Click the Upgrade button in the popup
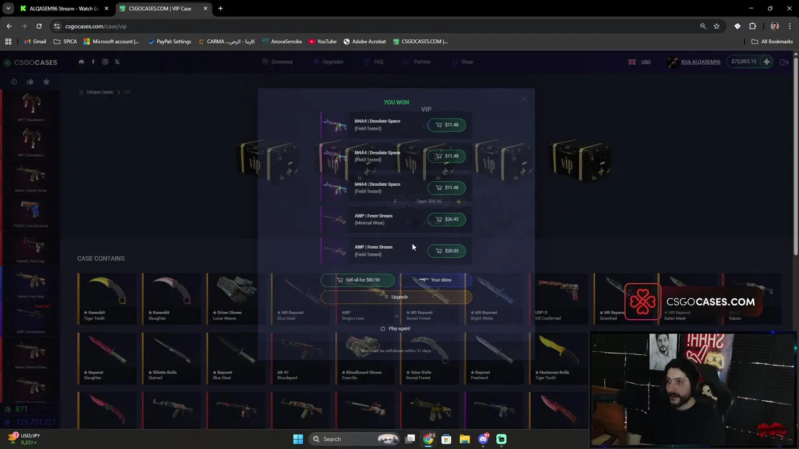 pos(396,297)
